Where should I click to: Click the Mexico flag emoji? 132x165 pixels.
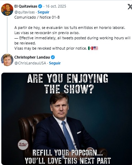91,48
